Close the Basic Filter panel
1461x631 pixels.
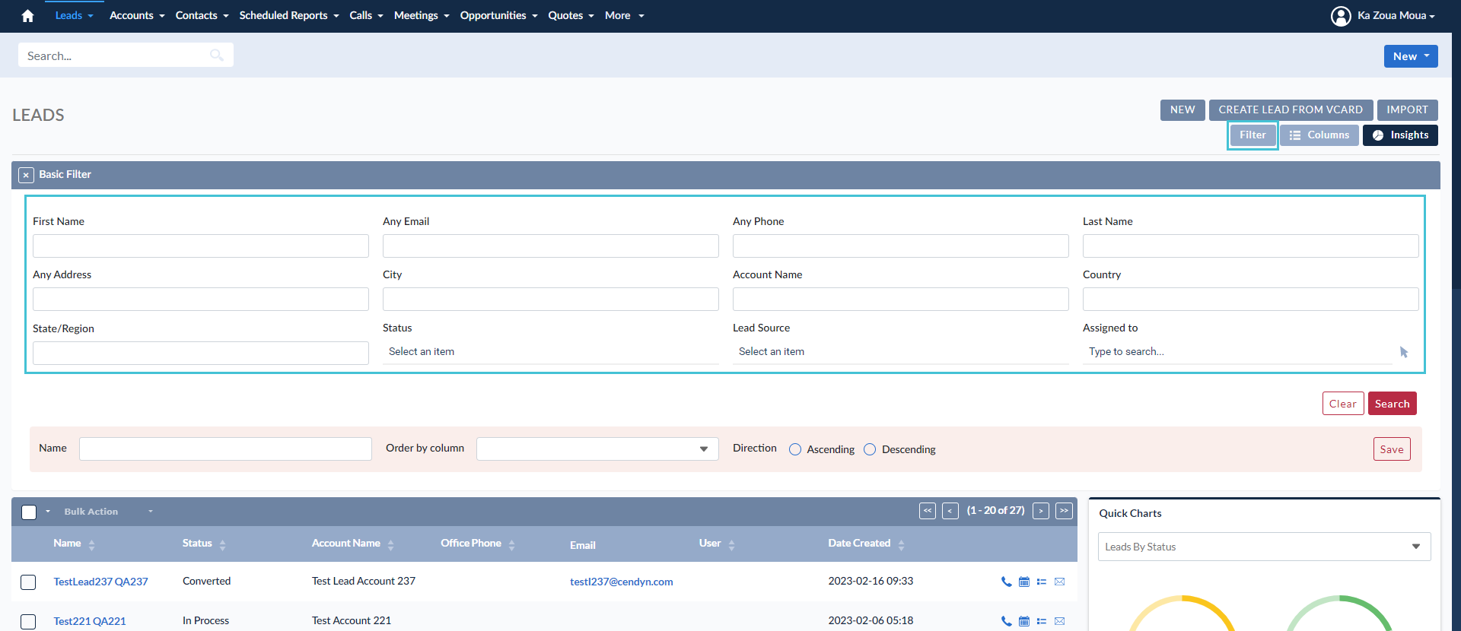26,175
